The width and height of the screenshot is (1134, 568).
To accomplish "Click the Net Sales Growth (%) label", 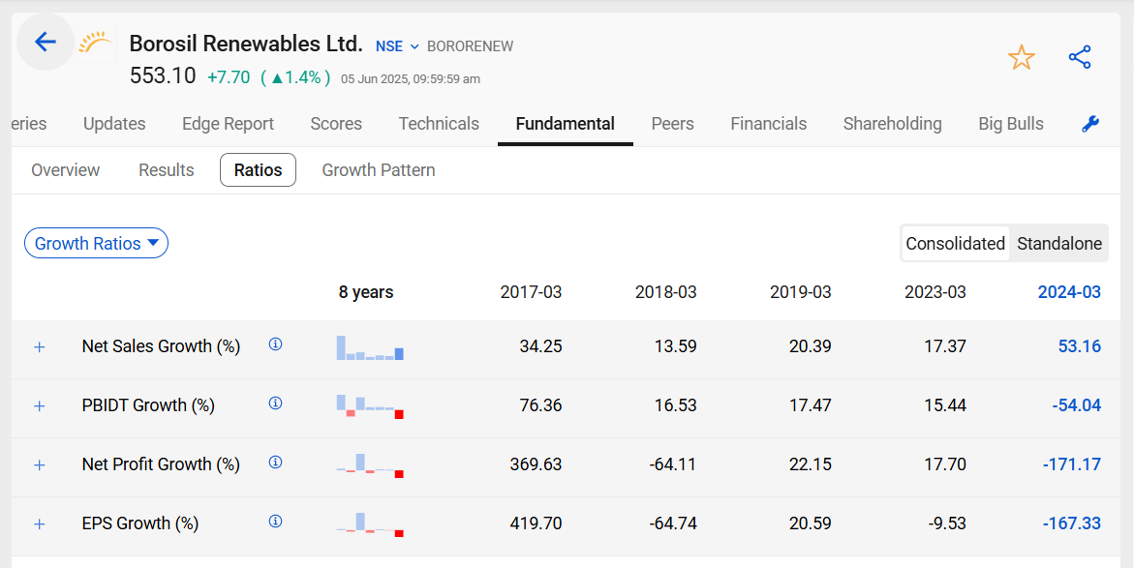I will [x=162, y=346].
